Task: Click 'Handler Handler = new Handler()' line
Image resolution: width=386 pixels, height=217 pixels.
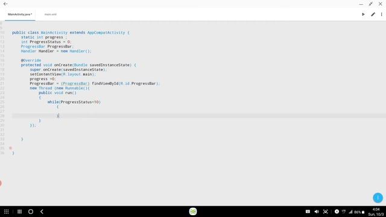Action: pyautogui.click(x=56, y=51)
